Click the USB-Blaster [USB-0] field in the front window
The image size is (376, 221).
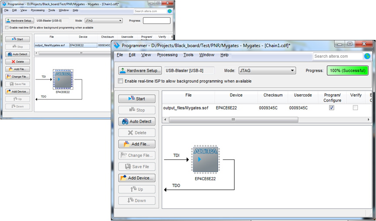pos(190,71)
